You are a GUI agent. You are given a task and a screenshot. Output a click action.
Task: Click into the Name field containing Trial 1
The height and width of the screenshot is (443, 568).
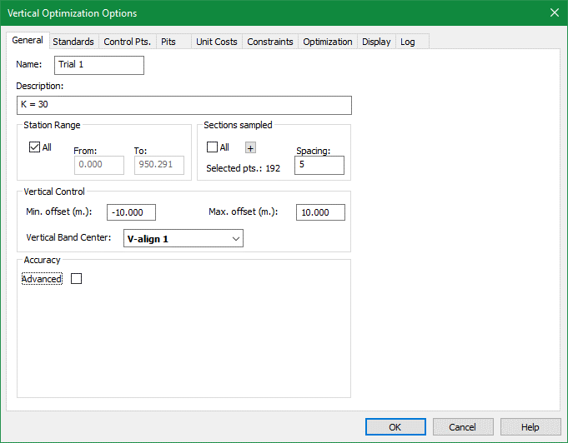tap(99, 65)
